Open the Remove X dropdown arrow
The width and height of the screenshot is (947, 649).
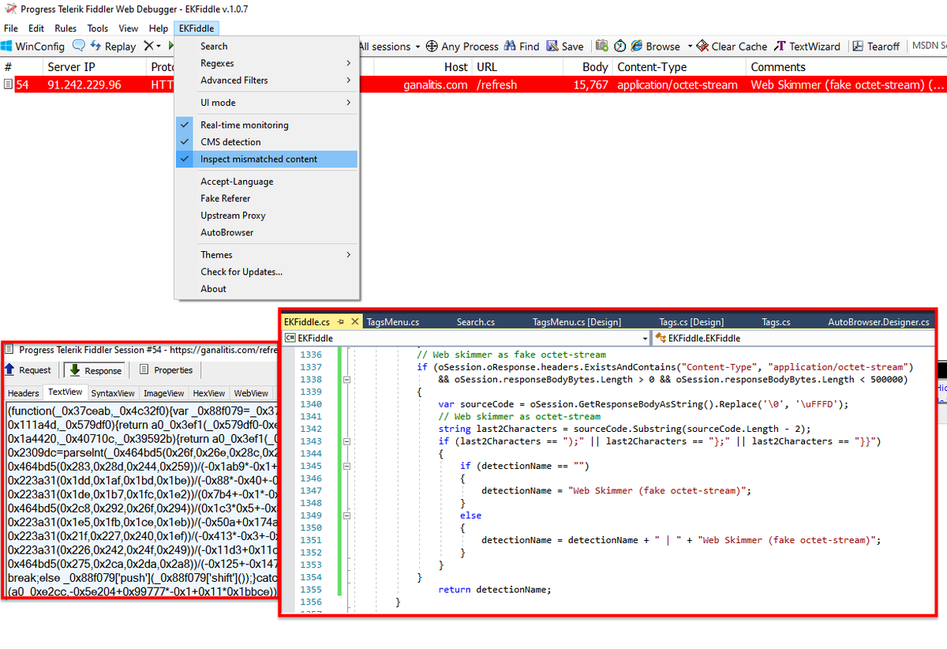pos(159,47)
